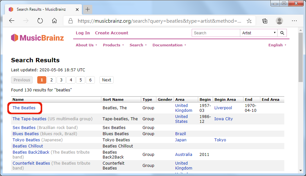Open the Collections icon in toolbar
306x176 pixels.
tap(265, 21)
